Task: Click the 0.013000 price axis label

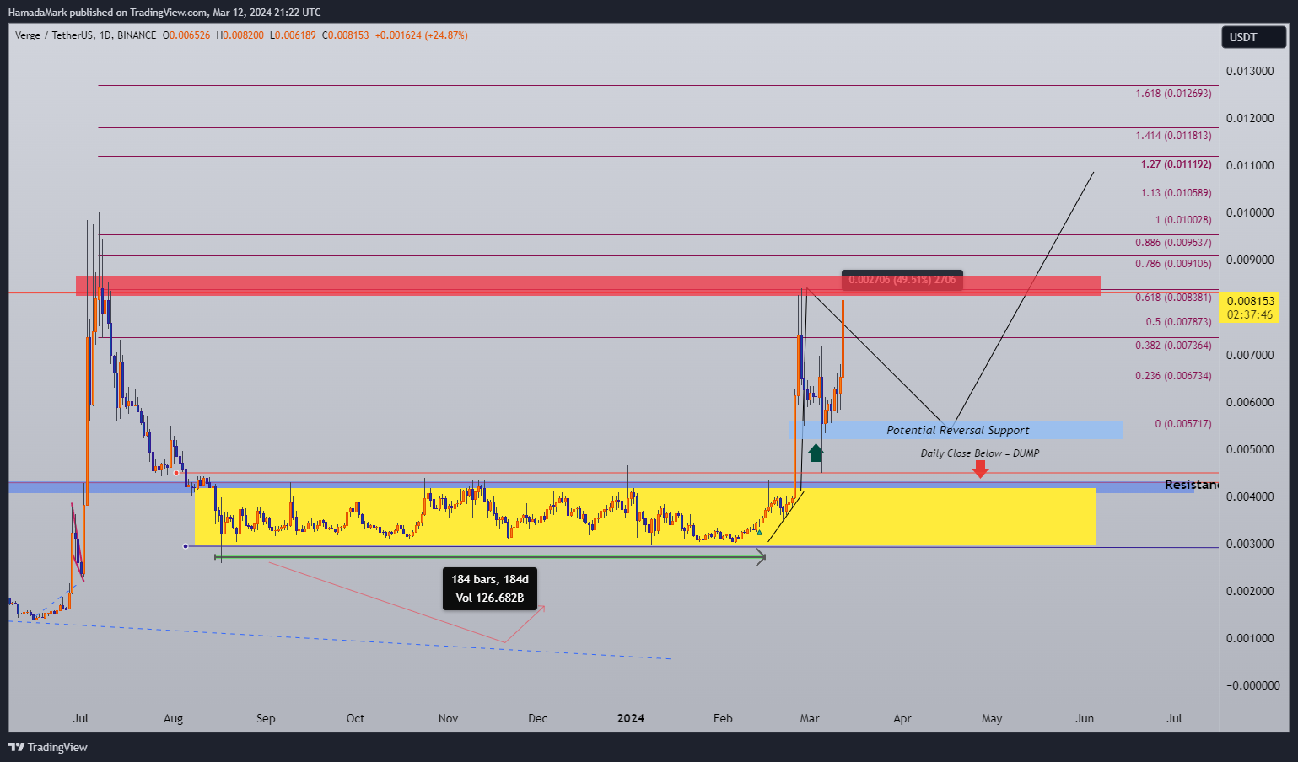Action: 1250,71
